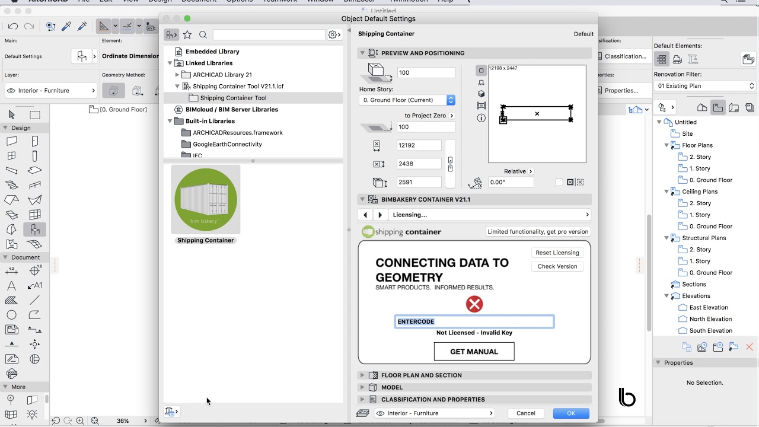Open the Renovation Filter dropdown

pos(706,86)
